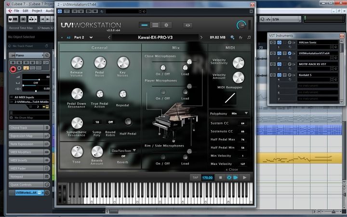Screen dimensions: 347x217
Task: Open the Close Piano Room reverb dropdown
Action: (x=123, y=150)
